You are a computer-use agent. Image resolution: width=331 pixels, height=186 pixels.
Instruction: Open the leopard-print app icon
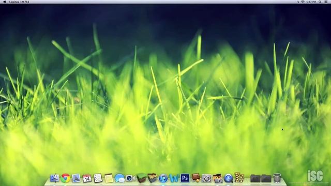click(239, 178)
